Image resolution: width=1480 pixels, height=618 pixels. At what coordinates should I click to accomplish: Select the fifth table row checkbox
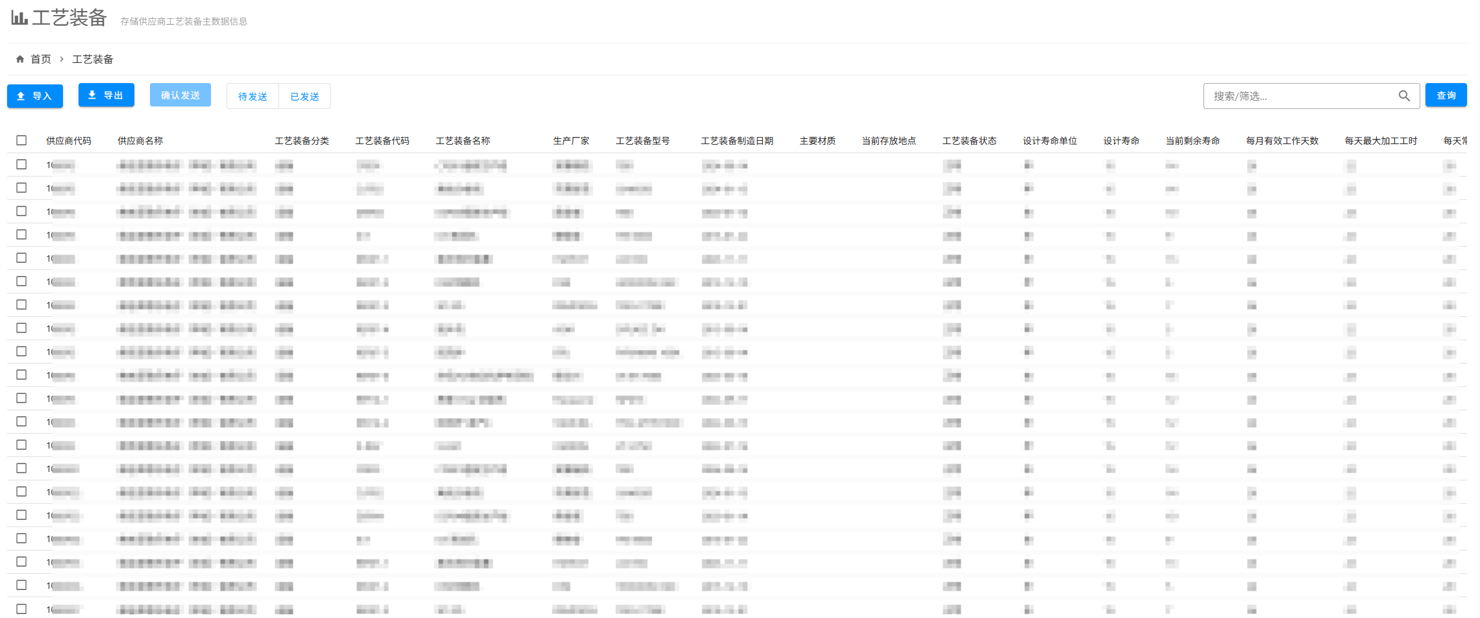coord(21,258)
